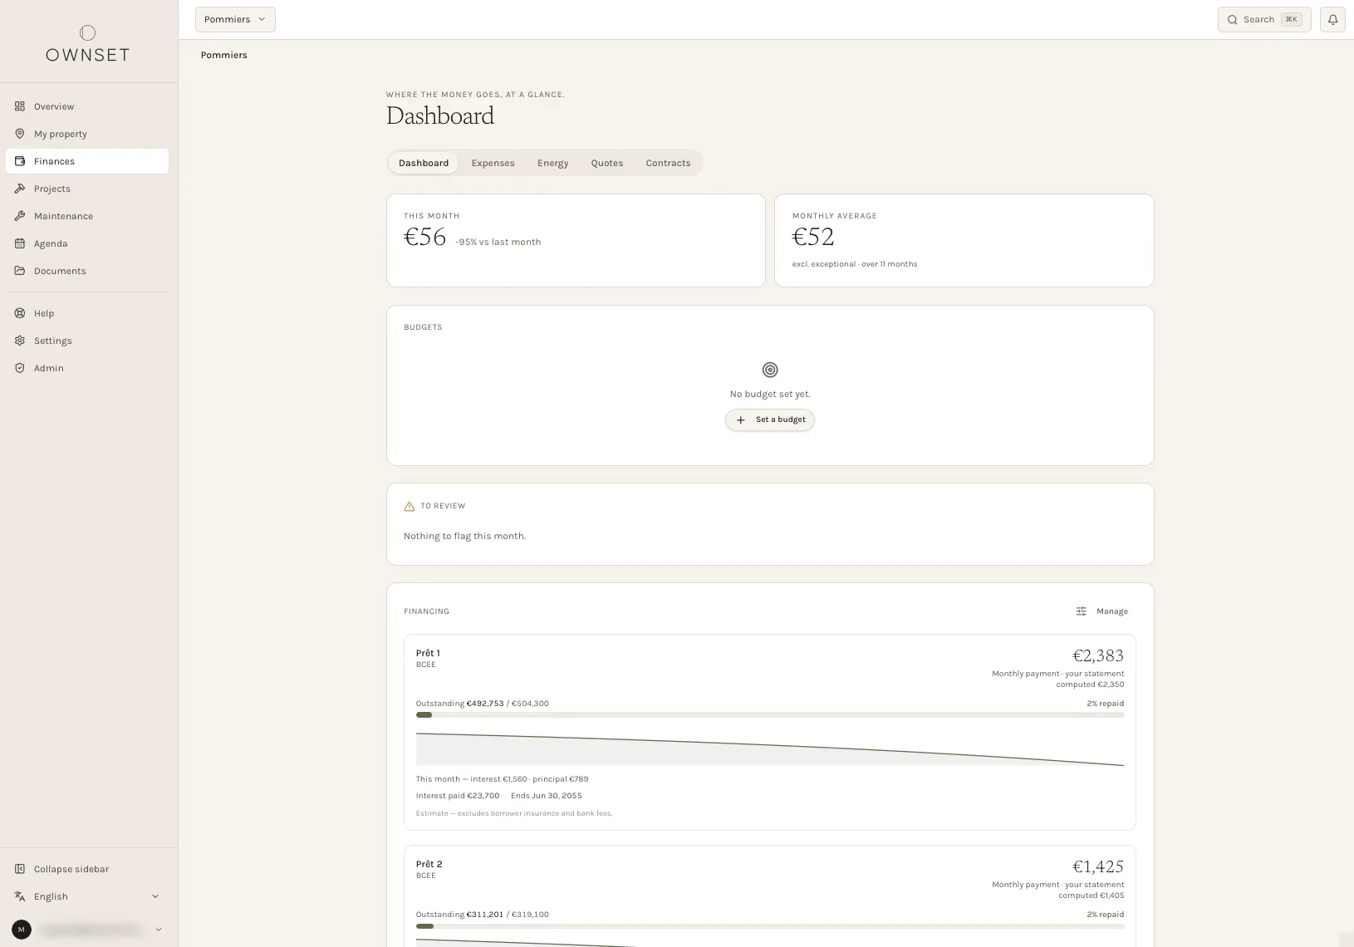Switch to the Expenses tab
This screenshot has width=1354, height=947.
coord(493,163)
